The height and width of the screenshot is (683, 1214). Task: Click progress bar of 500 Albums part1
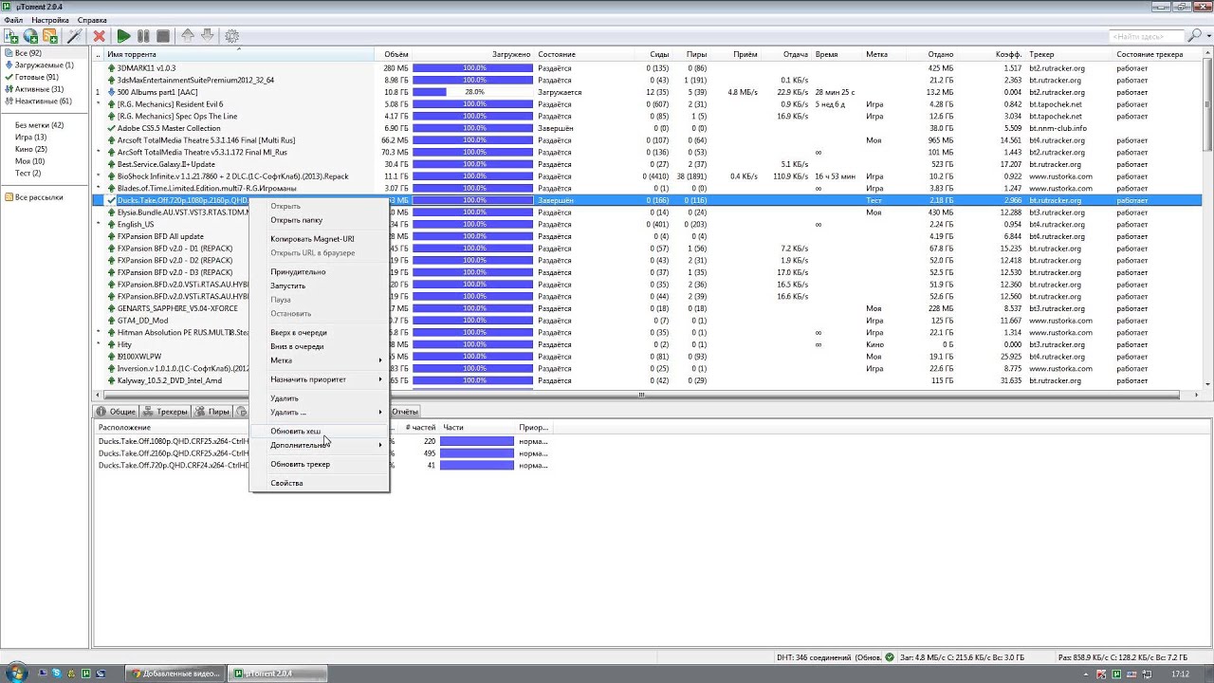pyautogui.click(x=472, y=92)
